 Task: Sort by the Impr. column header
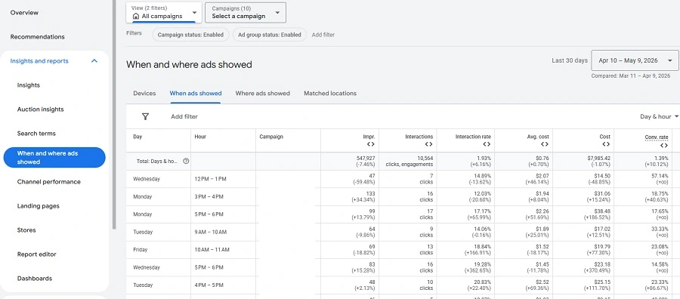click(x=369, y=137)
